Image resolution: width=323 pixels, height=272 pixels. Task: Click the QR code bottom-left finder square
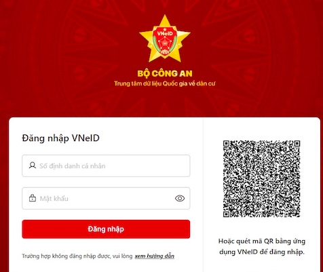coord(226,214)
